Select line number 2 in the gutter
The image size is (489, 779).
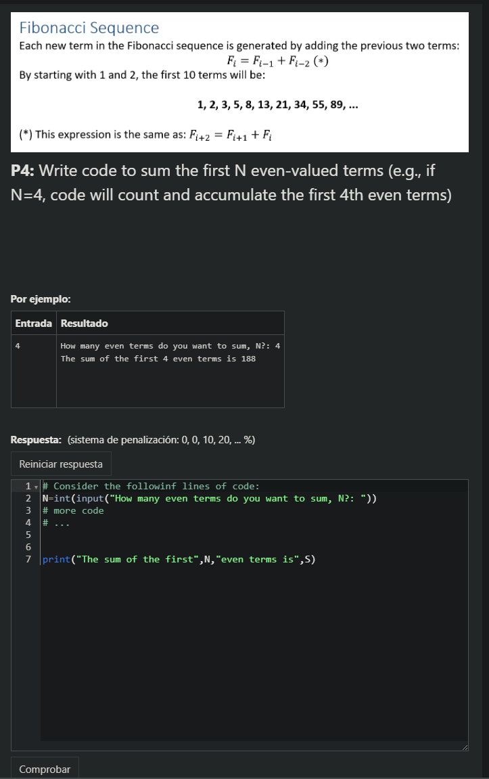(28, 498)
